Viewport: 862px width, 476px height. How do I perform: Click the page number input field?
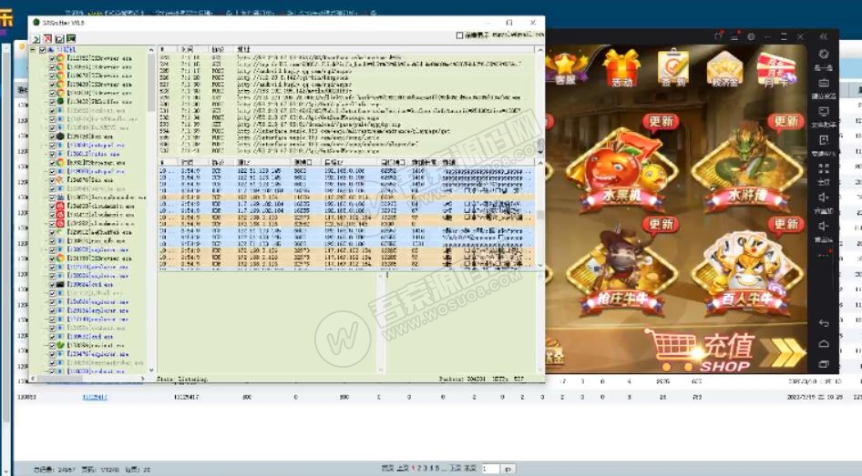click(489, 468)
